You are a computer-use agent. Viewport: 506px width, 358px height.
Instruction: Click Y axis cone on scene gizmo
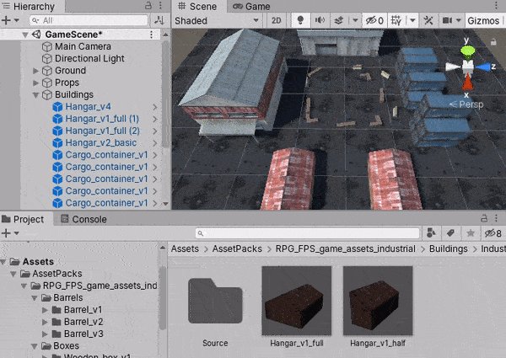(467, 51)
